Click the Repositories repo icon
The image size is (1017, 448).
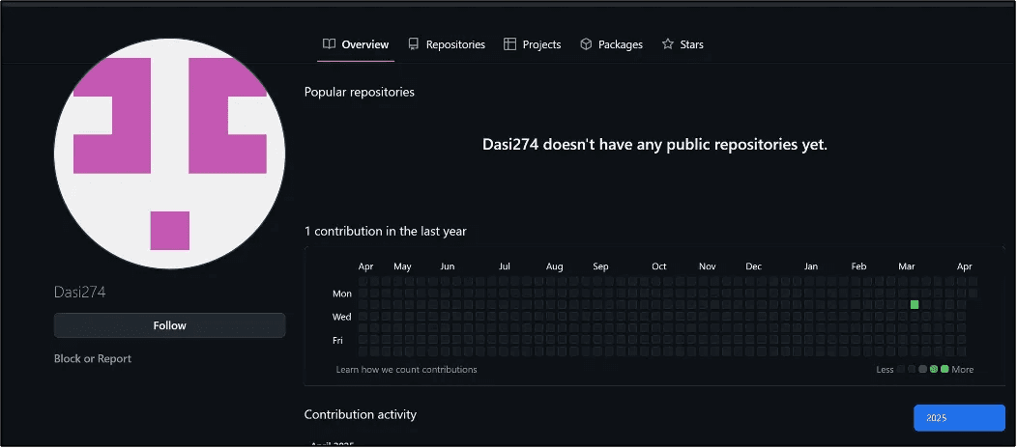(413, 44)
